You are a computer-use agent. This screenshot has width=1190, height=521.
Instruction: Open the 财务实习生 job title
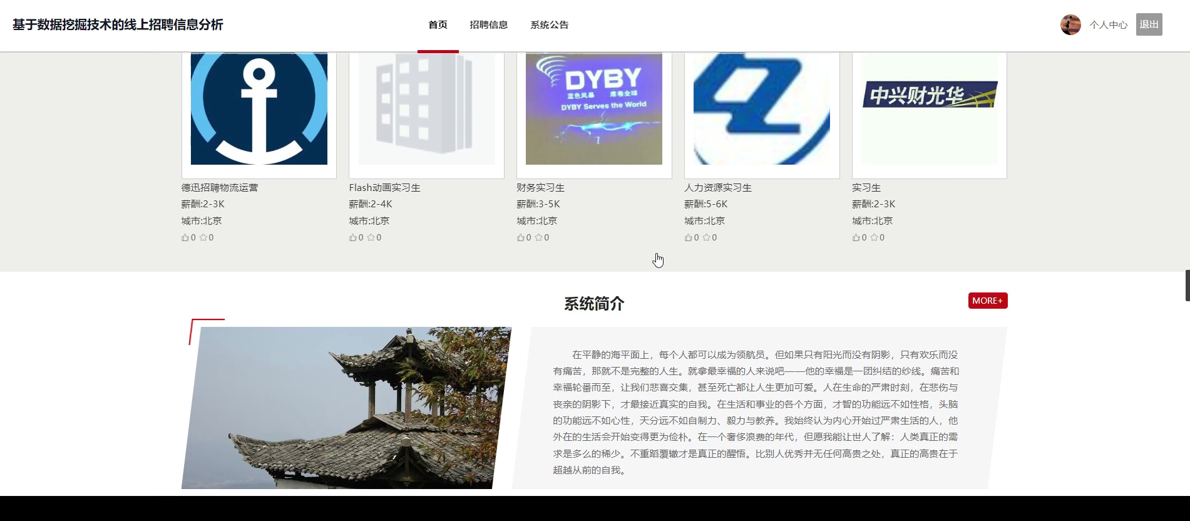[x=541, y=188]
